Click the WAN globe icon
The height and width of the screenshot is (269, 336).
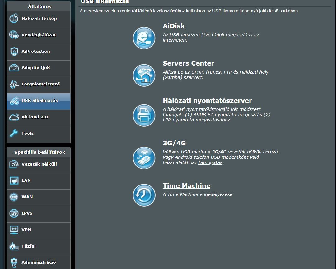14,197
